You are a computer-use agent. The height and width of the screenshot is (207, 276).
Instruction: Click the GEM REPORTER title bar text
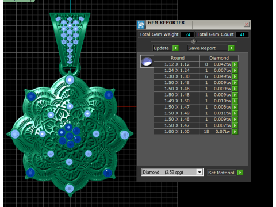click(x=166, y=22)
